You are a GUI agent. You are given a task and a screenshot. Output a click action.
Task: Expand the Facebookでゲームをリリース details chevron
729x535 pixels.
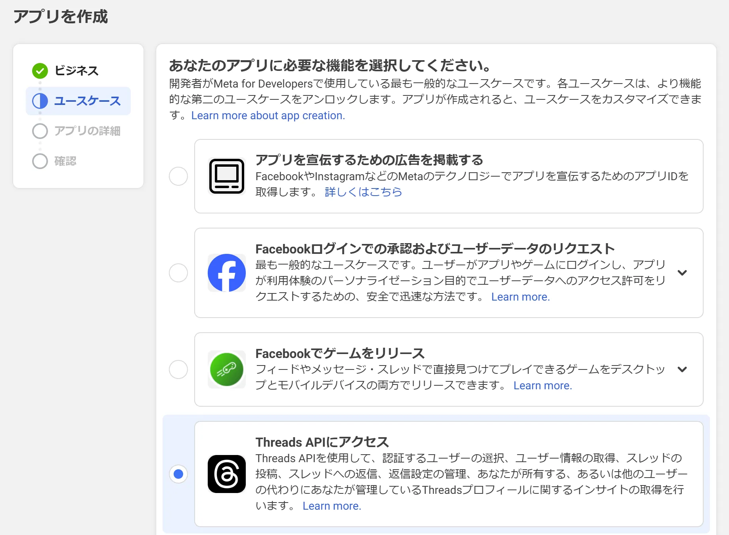click(683, 369)
